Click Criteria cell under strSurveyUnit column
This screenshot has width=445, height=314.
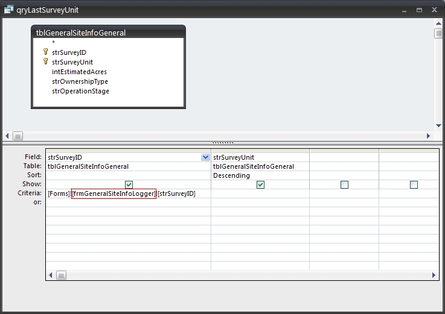tap(260, 193)
